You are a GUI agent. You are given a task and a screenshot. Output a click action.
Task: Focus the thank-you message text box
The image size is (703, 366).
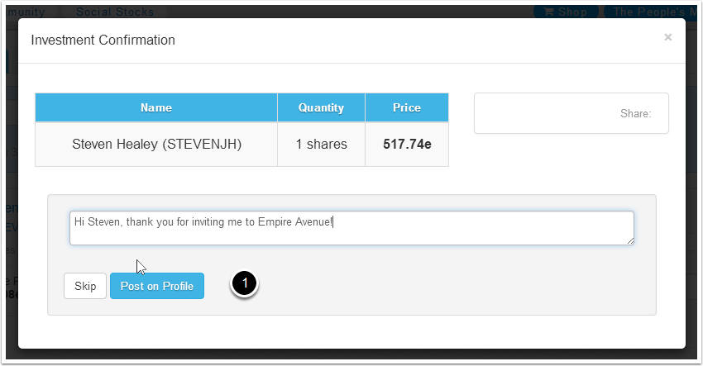tap(351, 228)
